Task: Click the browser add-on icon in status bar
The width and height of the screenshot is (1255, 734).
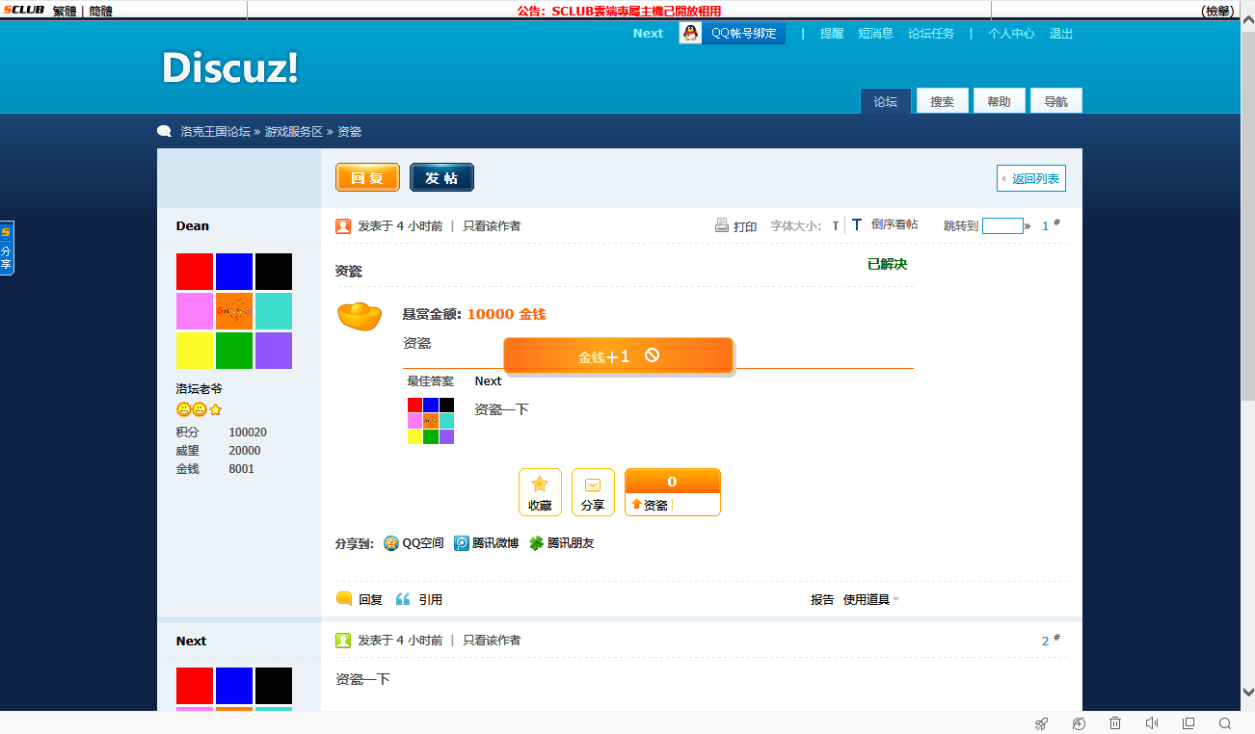Action: coord(1079,723)
